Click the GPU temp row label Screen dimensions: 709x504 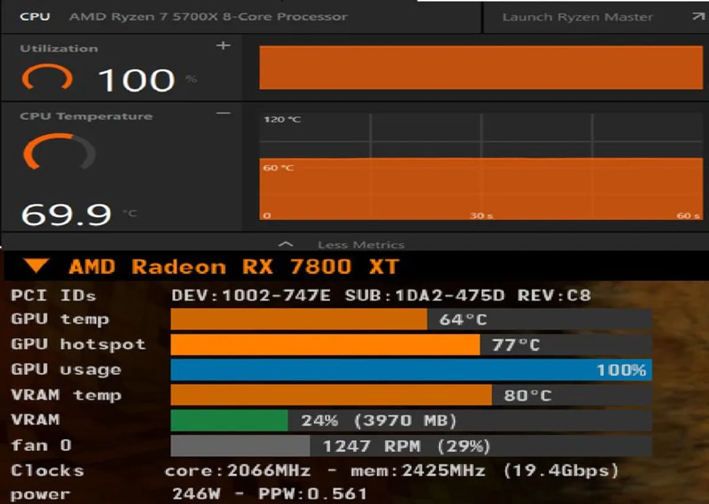tap(60, 319)
